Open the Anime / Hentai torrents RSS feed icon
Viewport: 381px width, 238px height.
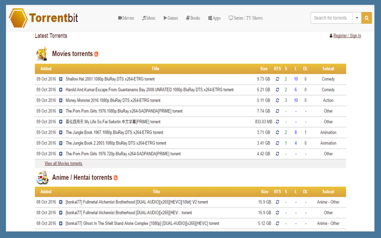(115, 178)
